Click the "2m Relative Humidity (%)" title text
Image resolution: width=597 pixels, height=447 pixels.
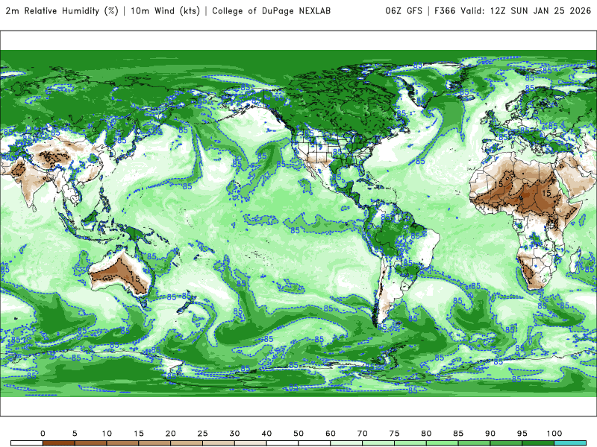click(x=62, y=11)
